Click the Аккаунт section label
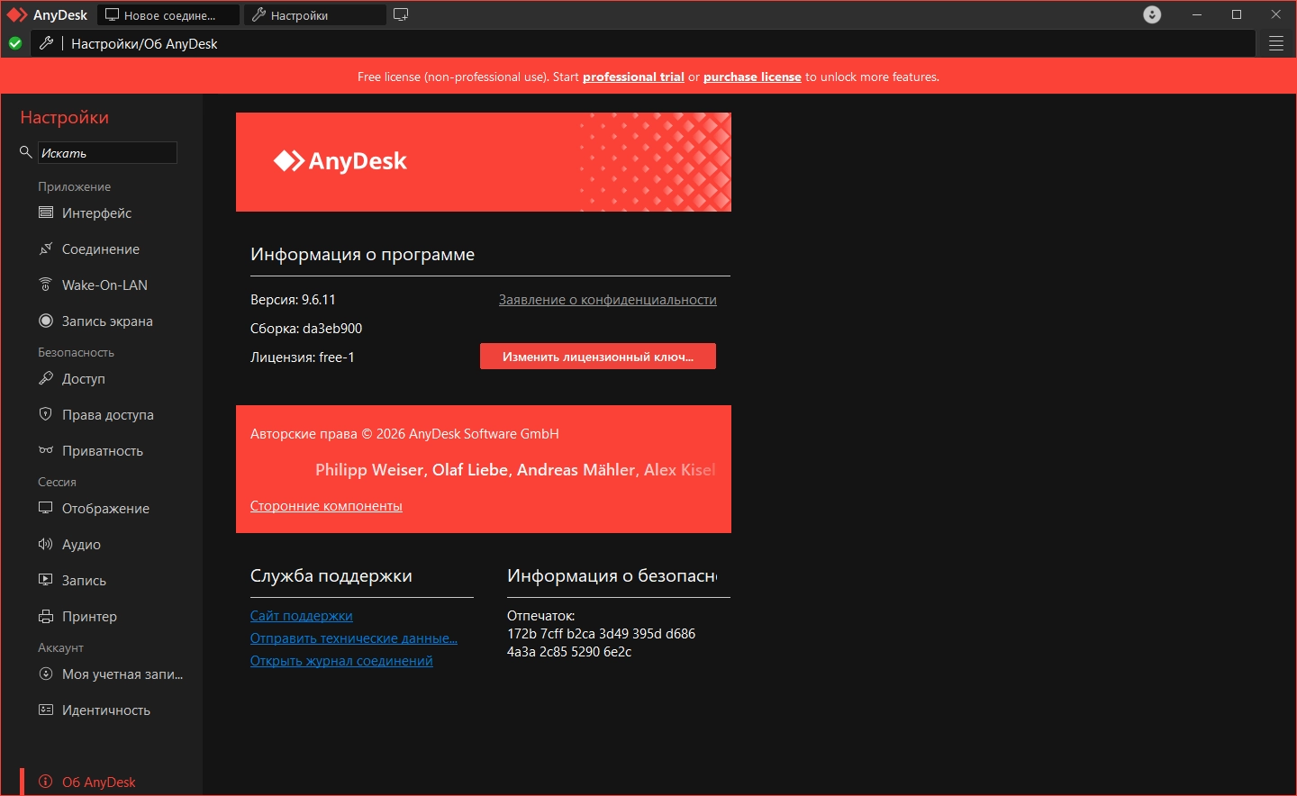This screenshot has height=796, width=1297. [x=60, y=647]
